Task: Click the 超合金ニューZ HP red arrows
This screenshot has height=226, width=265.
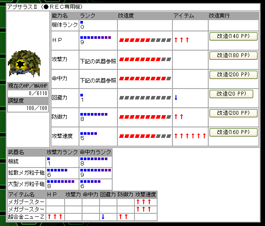Action: pos(55,216)
